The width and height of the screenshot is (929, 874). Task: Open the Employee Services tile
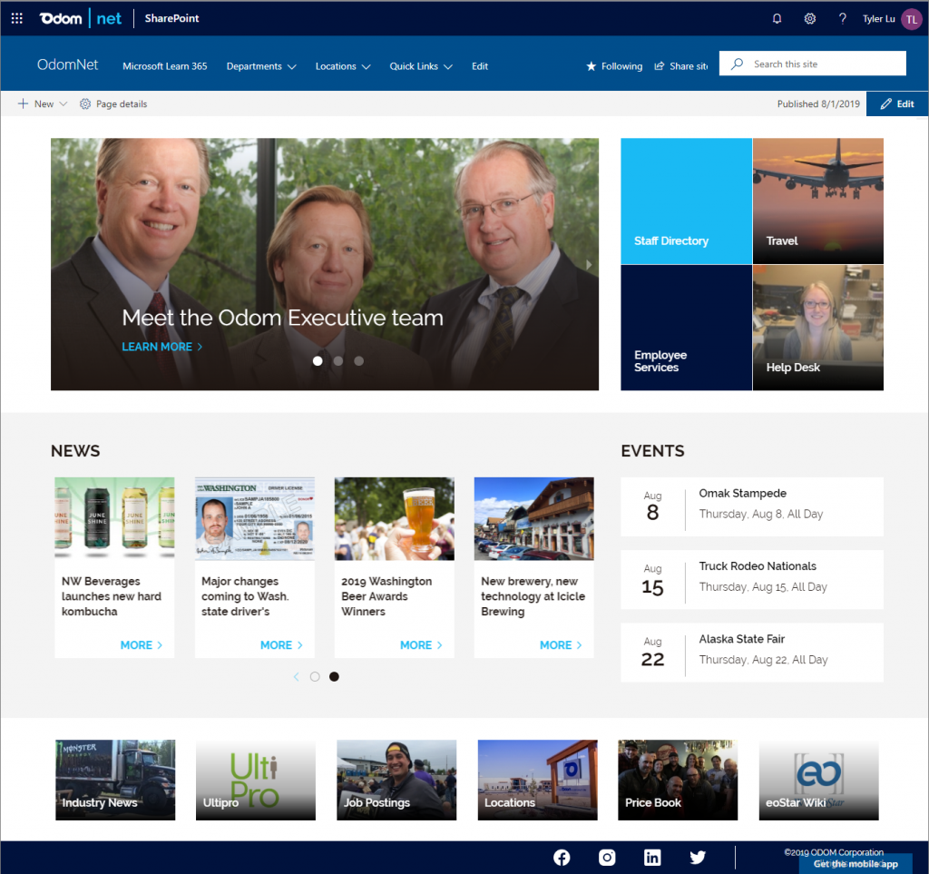(x=686, y=328)
